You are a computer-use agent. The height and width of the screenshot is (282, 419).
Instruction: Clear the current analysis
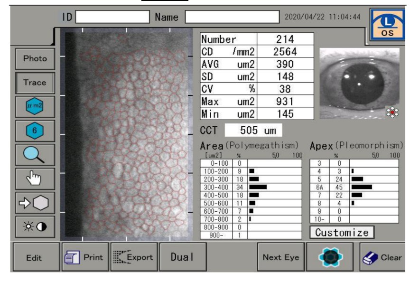click(x=382, y=257)
